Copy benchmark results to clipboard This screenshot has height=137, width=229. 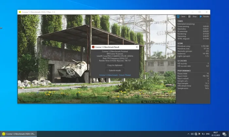115,65
